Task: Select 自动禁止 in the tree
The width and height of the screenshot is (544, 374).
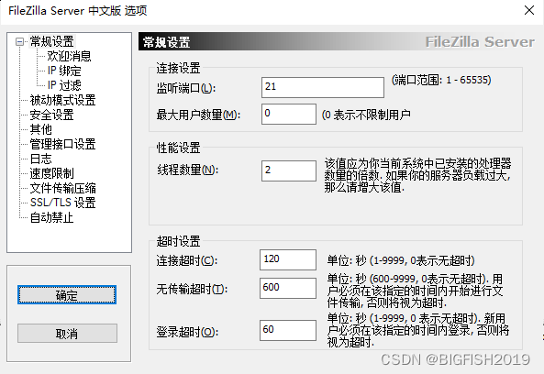Action: tap(51, 217)
